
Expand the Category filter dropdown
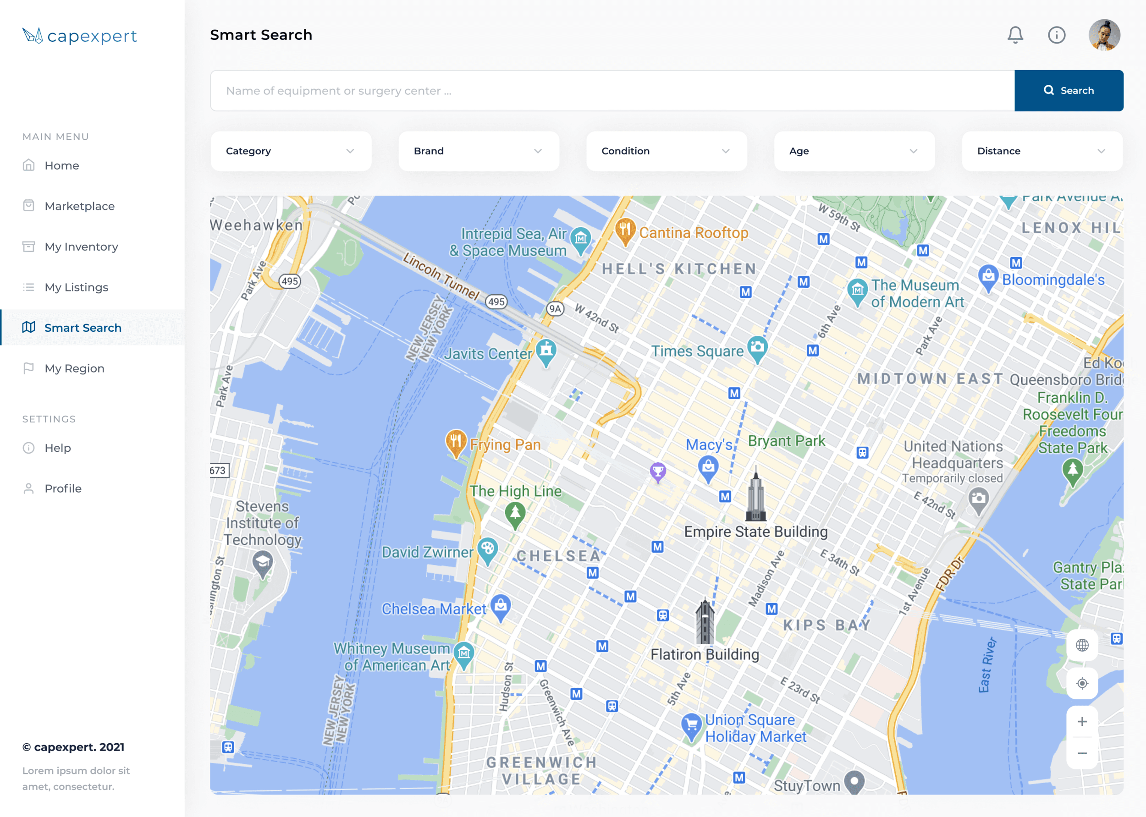(x=291, y=151)
